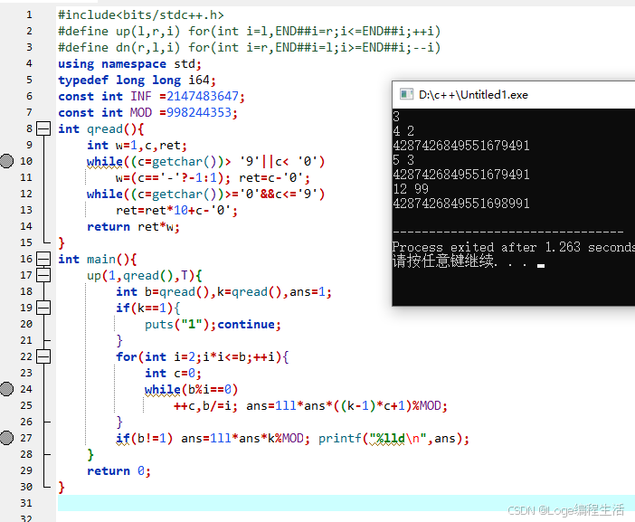This screenshot has height=522, width=635.
Task: Click line number 14 in the gutter
Action: click(x=26, y=226)
